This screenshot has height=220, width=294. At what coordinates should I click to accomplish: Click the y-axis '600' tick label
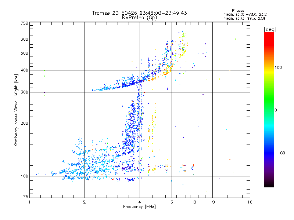pyautogui.click(x=25, y=39)
